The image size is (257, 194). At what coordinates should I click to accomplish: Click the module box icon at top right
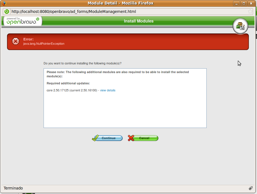(x=240, y=26)
